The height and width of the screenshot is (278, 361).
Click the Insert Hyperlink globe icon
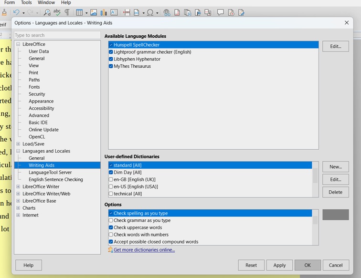tap(166, 12)
